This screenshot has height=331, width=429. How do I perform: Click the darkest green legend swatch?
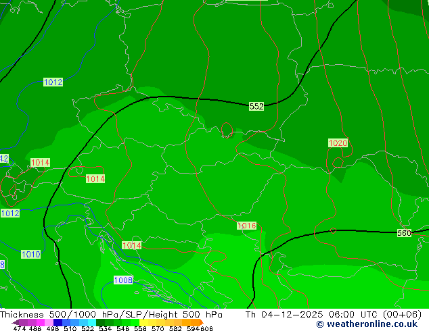(100, 322)
